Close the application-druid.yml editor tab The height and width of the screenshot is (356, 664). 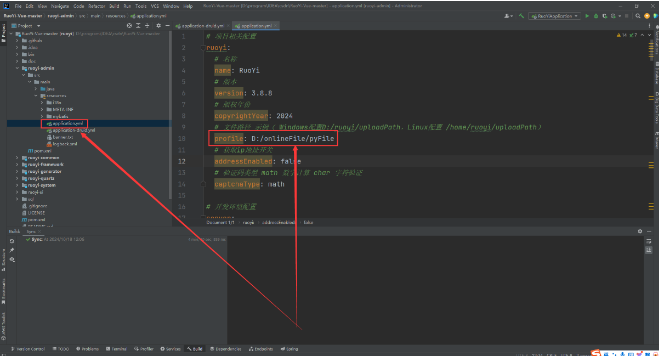click(228, 26)
